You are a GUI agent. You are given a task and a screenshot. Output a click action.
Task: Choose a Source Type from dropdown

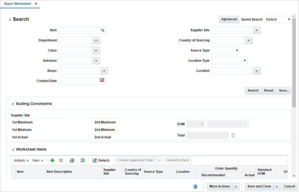pos(225,50)
